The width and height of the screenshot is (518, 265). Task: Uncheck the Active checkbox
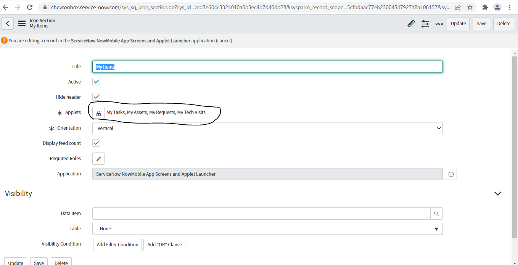point(96,82)
